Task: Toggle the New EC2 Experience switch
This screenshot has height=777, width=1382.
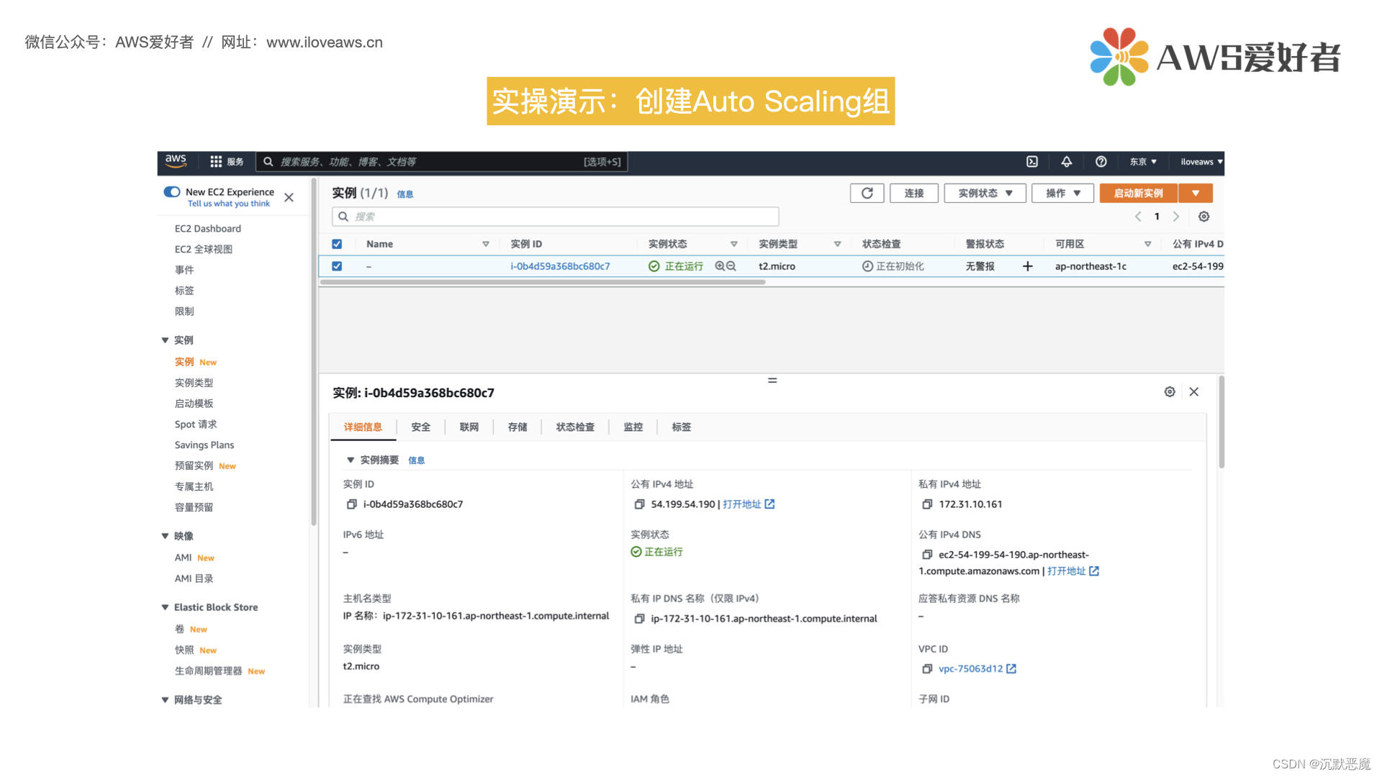Action: point(172,192)
